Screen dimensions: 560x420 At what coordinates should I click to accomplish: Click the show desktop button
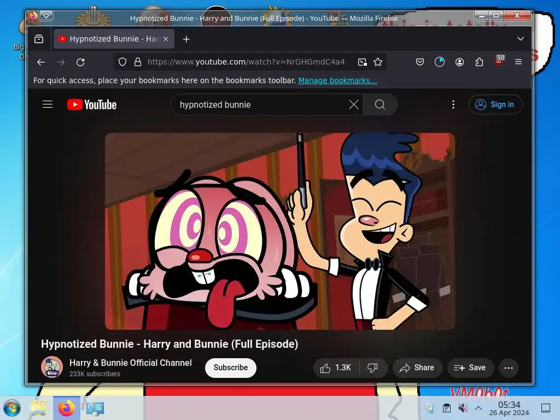[x=546, y=408]
